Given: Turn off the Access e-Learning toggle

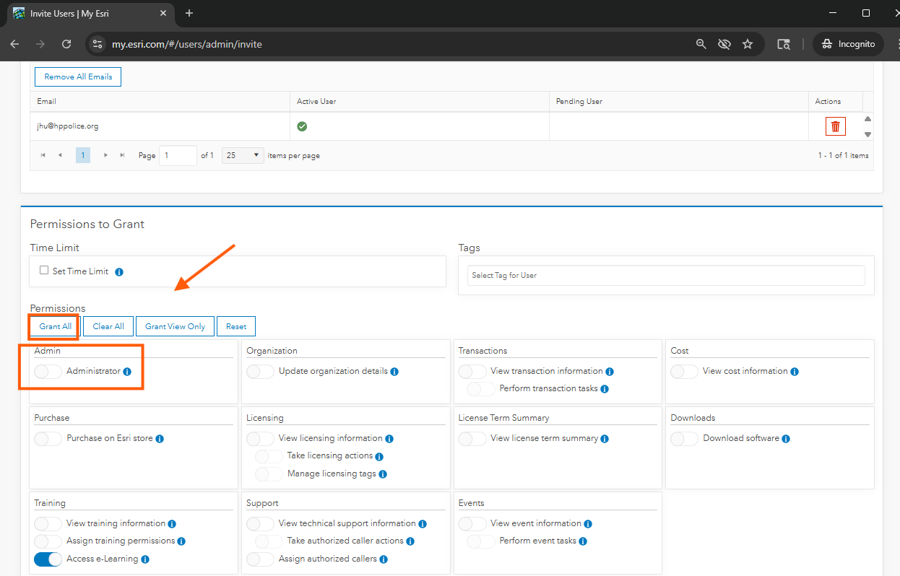Looking at the screenshot, I should coord(48,559).
